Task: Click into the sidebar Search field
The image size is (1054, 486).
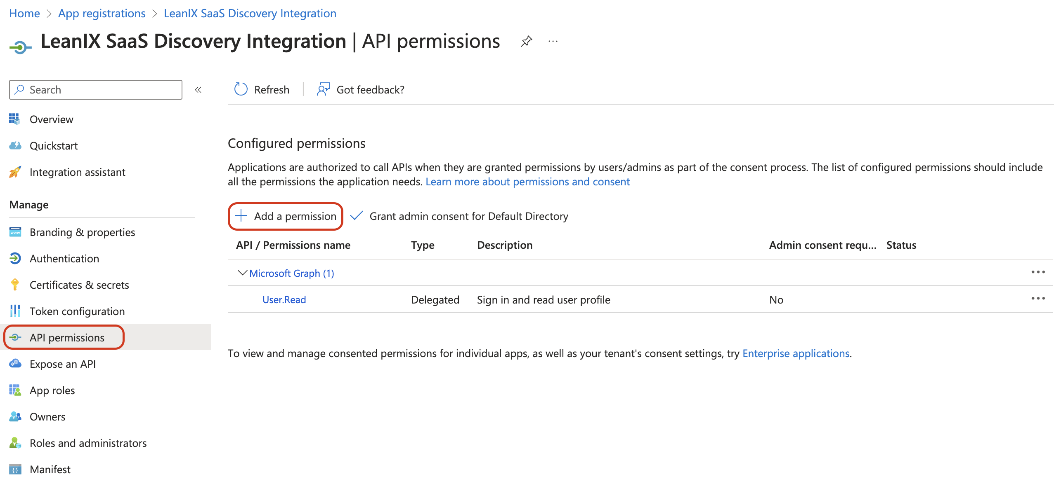Action: pos(96,90)
